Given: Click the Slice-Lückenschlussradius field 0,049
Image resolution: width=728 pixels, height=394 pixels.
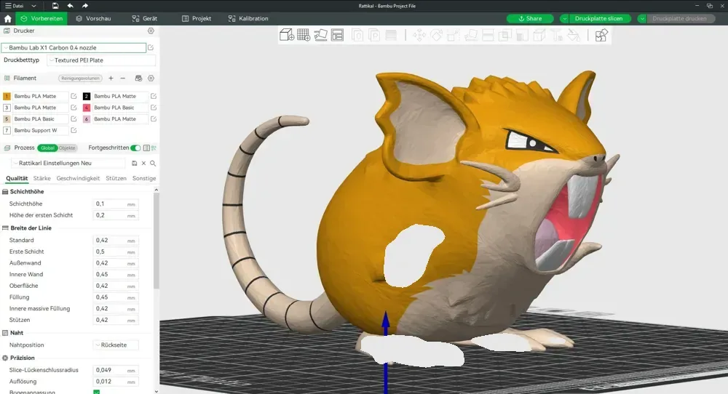Looking at the screenshot, I should click(116, 370).
